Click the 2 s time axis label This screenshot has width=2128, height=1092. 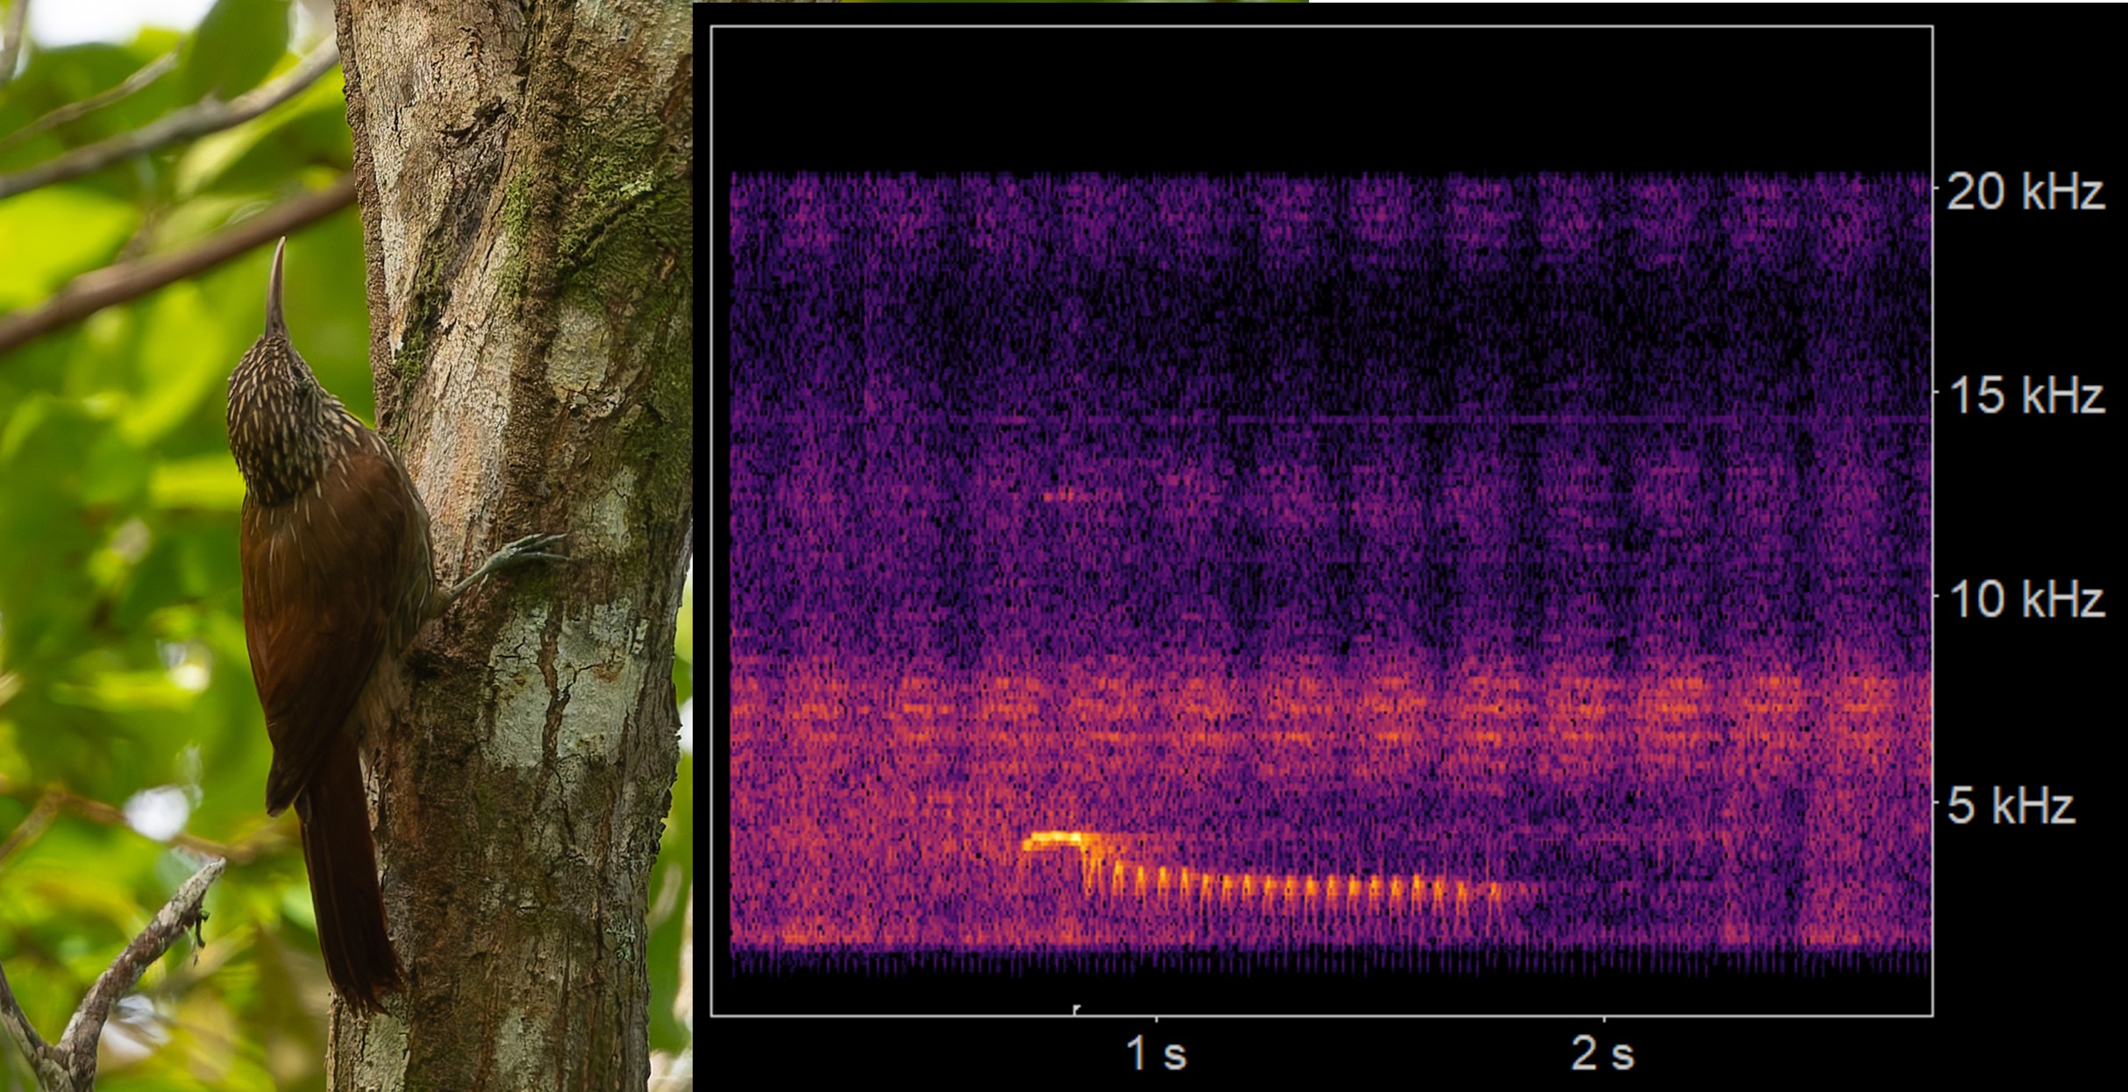pyautogui.click(x=1603, y=1053)
